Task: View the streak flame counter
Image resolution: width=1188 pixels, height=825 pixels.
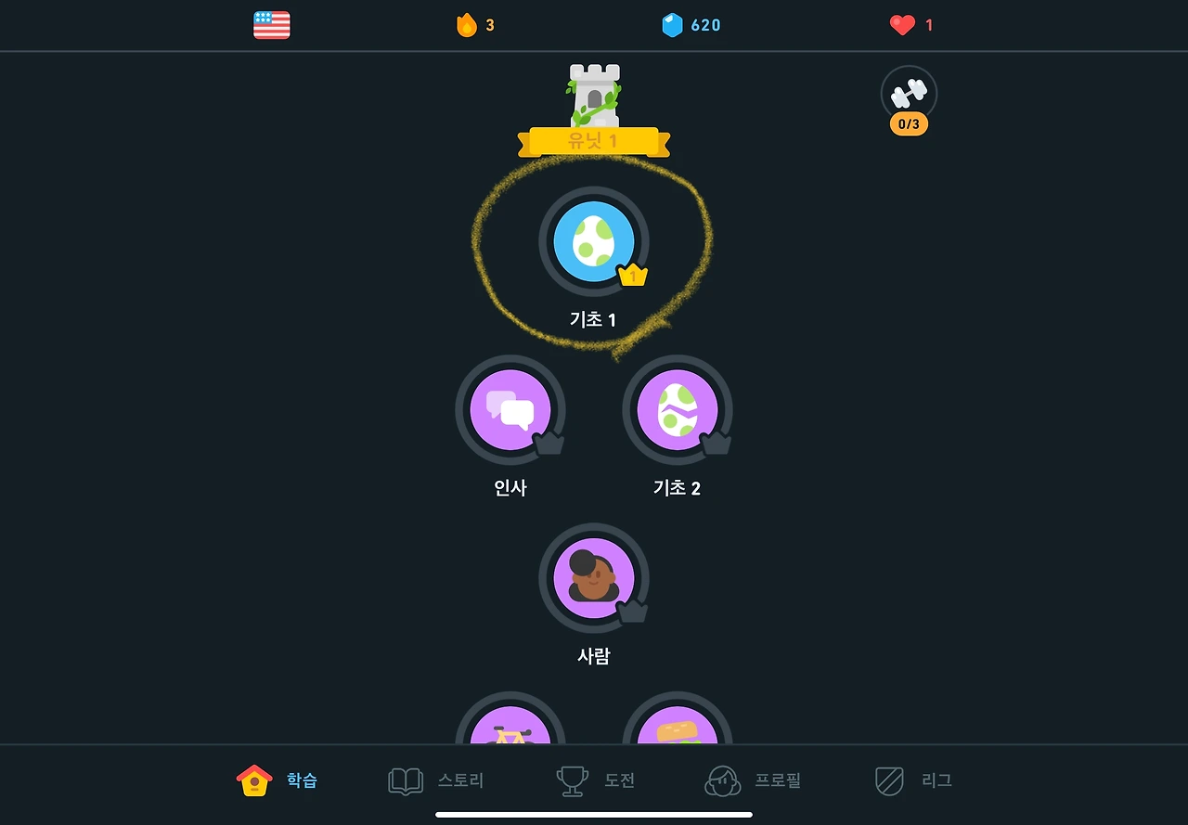Action: pyautogui.click(x=475, y=25)
